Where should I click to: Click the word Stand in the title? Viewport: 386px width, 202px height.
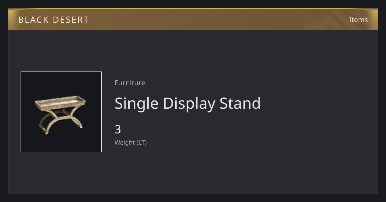tap(240, 103)
